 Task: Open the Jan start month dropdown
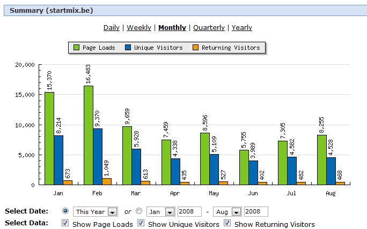coord(161,212)
